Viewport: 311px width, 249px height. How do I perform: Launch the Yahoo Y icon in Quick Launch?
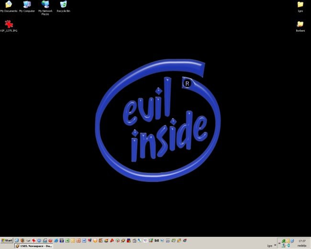[145, 240]
